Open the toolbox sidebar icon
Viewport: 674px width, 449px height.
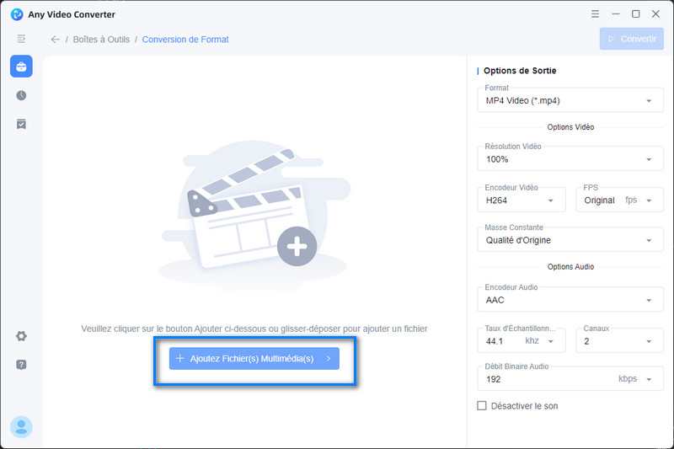click(21, 67)
